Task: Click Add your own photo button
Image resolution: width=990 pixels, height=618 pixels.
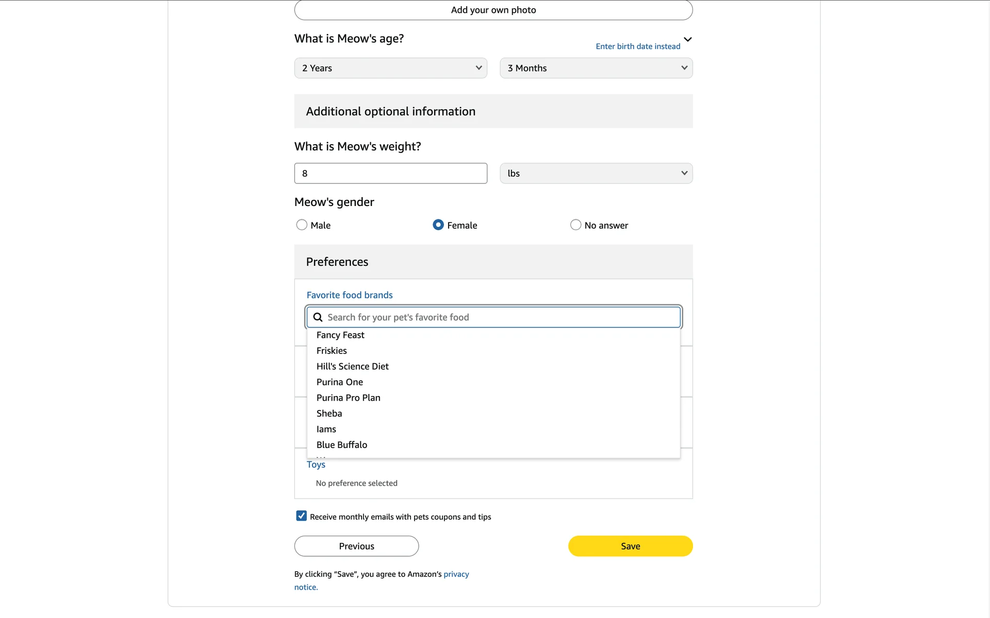Action: [493, 10]
